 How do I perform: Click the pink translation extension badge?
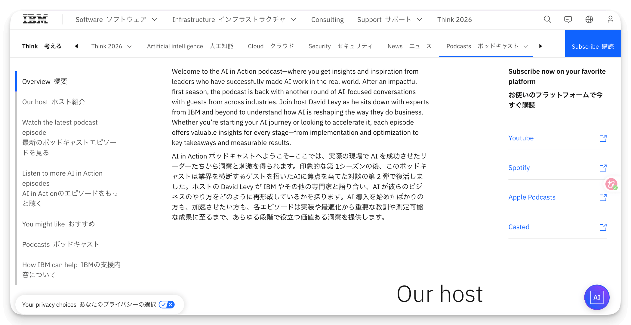point(611,184)
